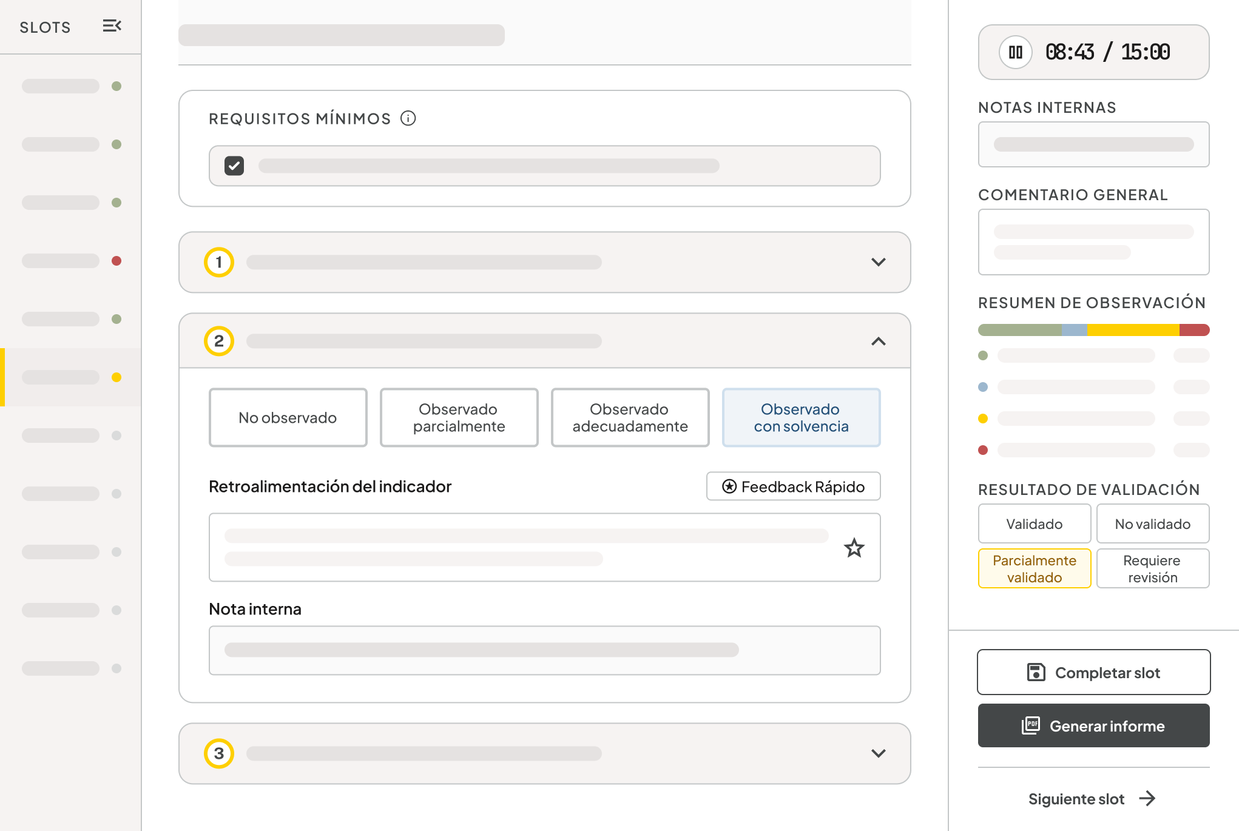Choose the No validado result
The width and height of the screenshot is (1239, 831).
click(x=1153, y=523)
